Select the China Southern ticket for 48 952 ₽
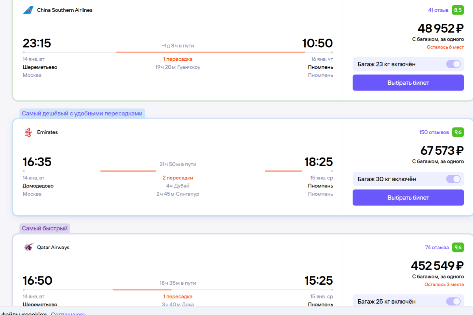Screen dimensions: 473x315 (x=408, y=83)
